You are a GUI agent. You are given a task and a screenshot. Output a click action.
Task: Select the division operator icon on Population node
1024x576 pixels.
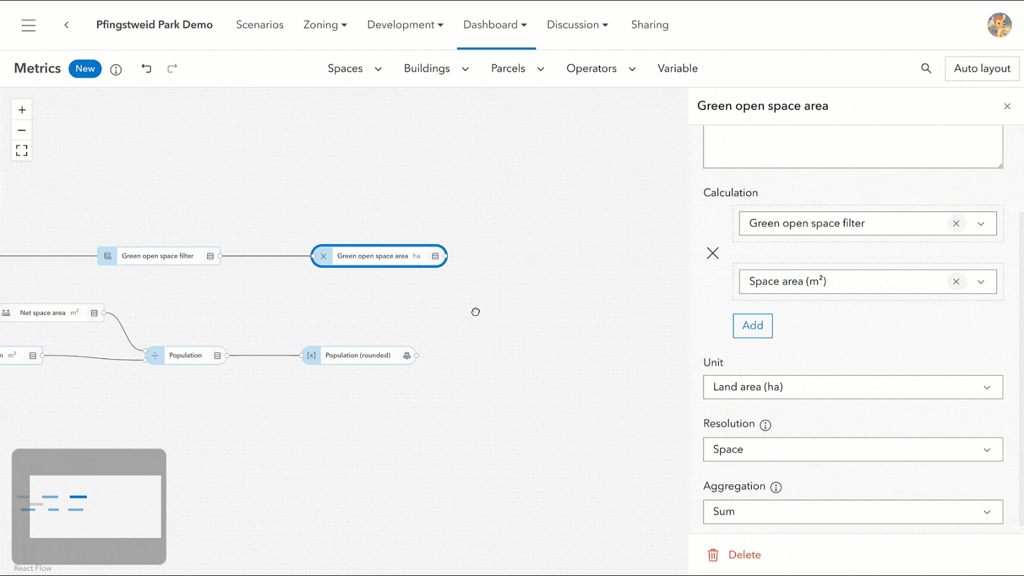(154, 355)
